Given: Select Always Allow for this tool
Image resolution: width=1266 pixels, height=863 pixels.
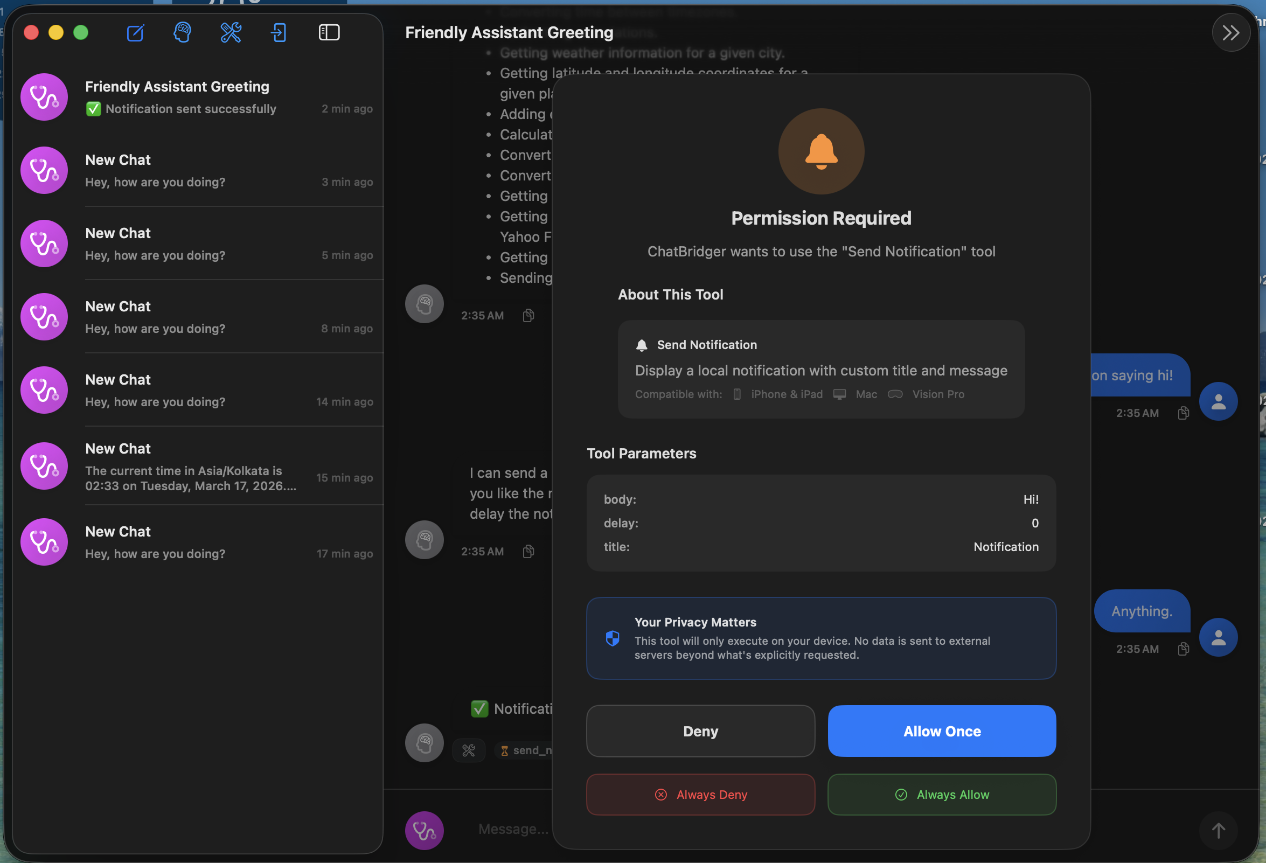Looking at the screenshot, I should point(941,795).
